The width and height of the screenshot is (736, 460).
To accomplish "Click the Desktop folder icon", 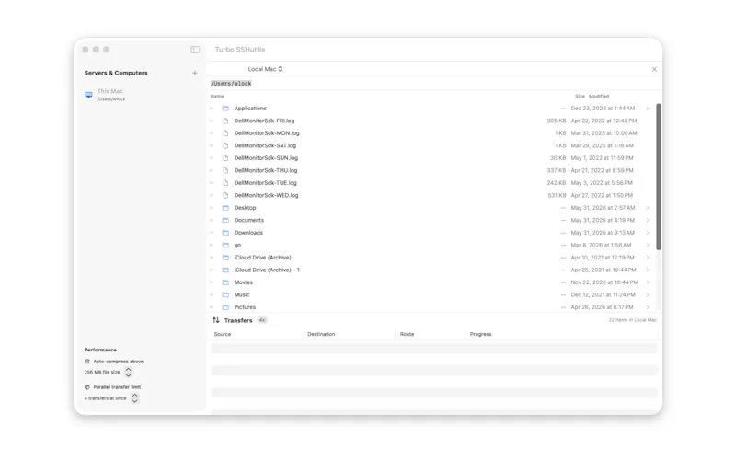I will (225, 208).
